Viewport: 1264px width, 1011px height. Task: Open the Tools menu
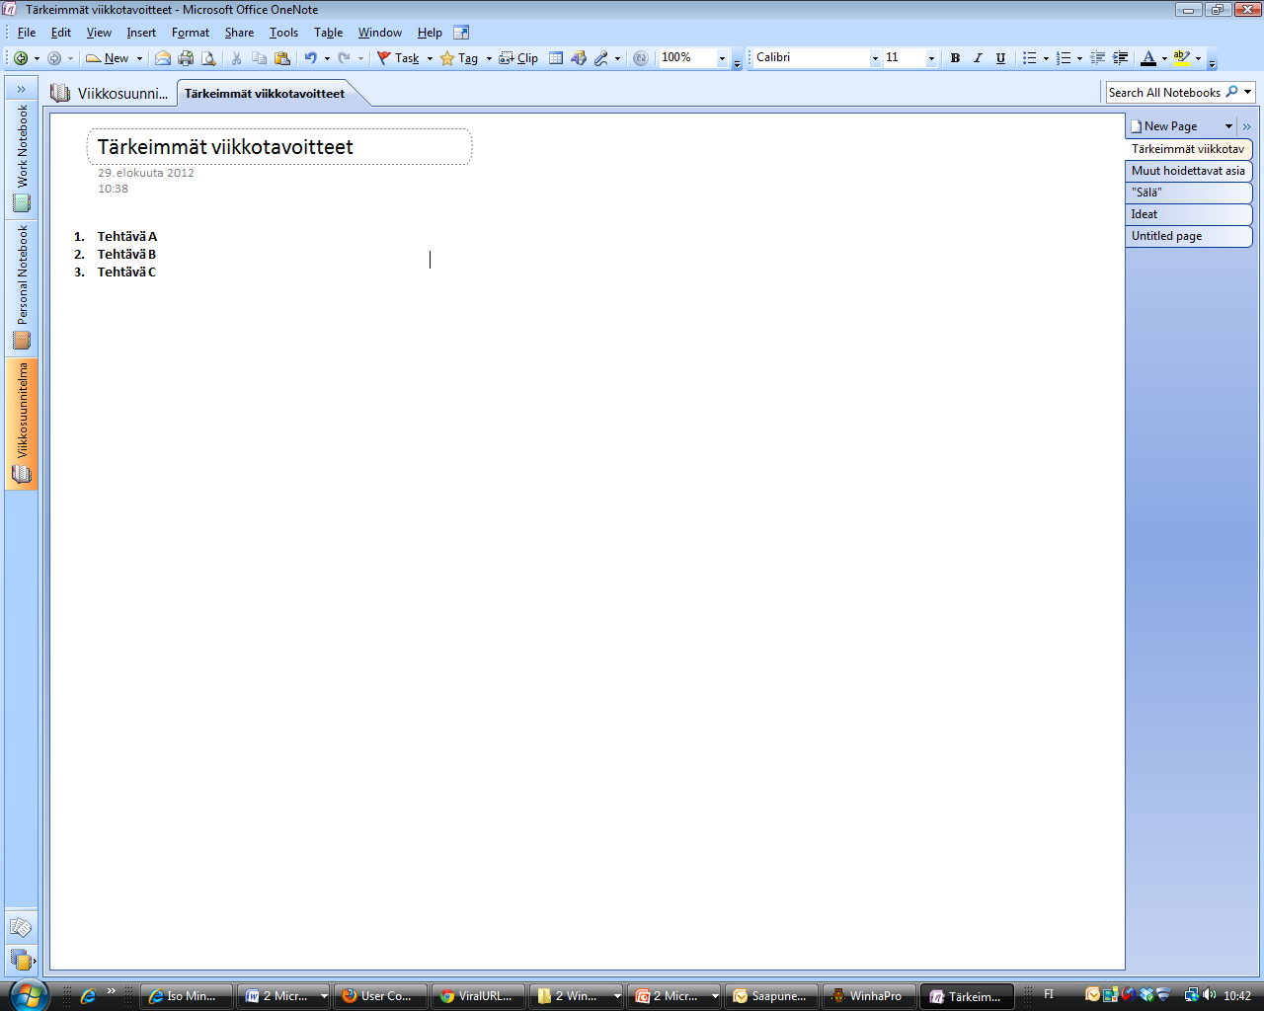[283, 33]
